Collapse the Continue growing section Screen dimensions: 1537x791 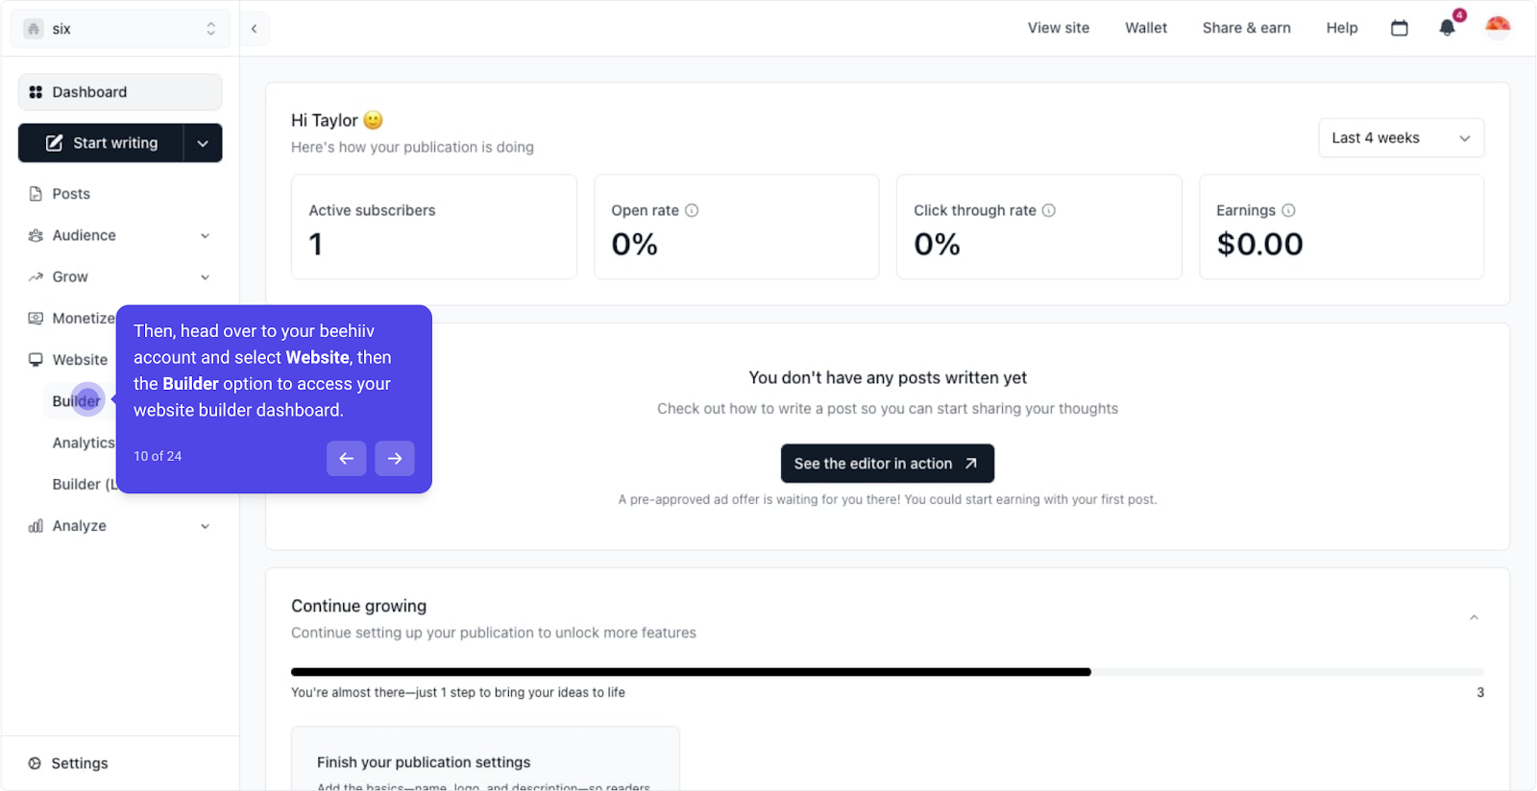[1474, 618]
